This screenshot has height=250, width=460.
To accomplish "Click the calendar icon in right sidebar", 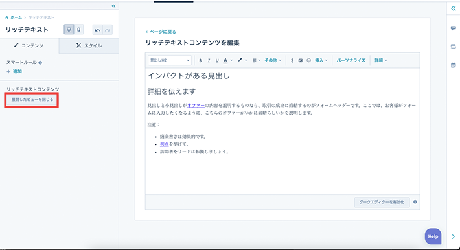I will [454, 65].
